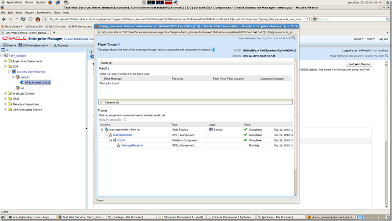Expand the Application Deployments folder
Screen dimensions: 392x221
click(x=5, y=61)
